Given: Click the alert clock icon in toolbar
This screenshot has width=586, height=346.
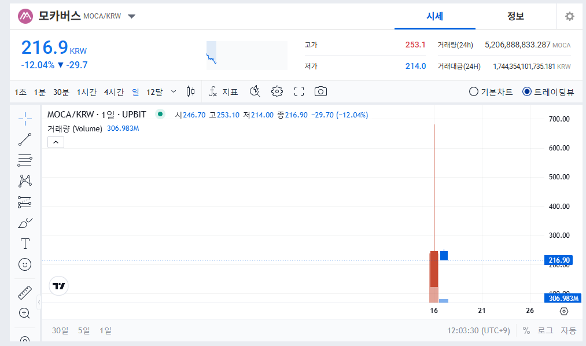Looking at the screenshot, I should pyautogui.click(x=255, y=91).
